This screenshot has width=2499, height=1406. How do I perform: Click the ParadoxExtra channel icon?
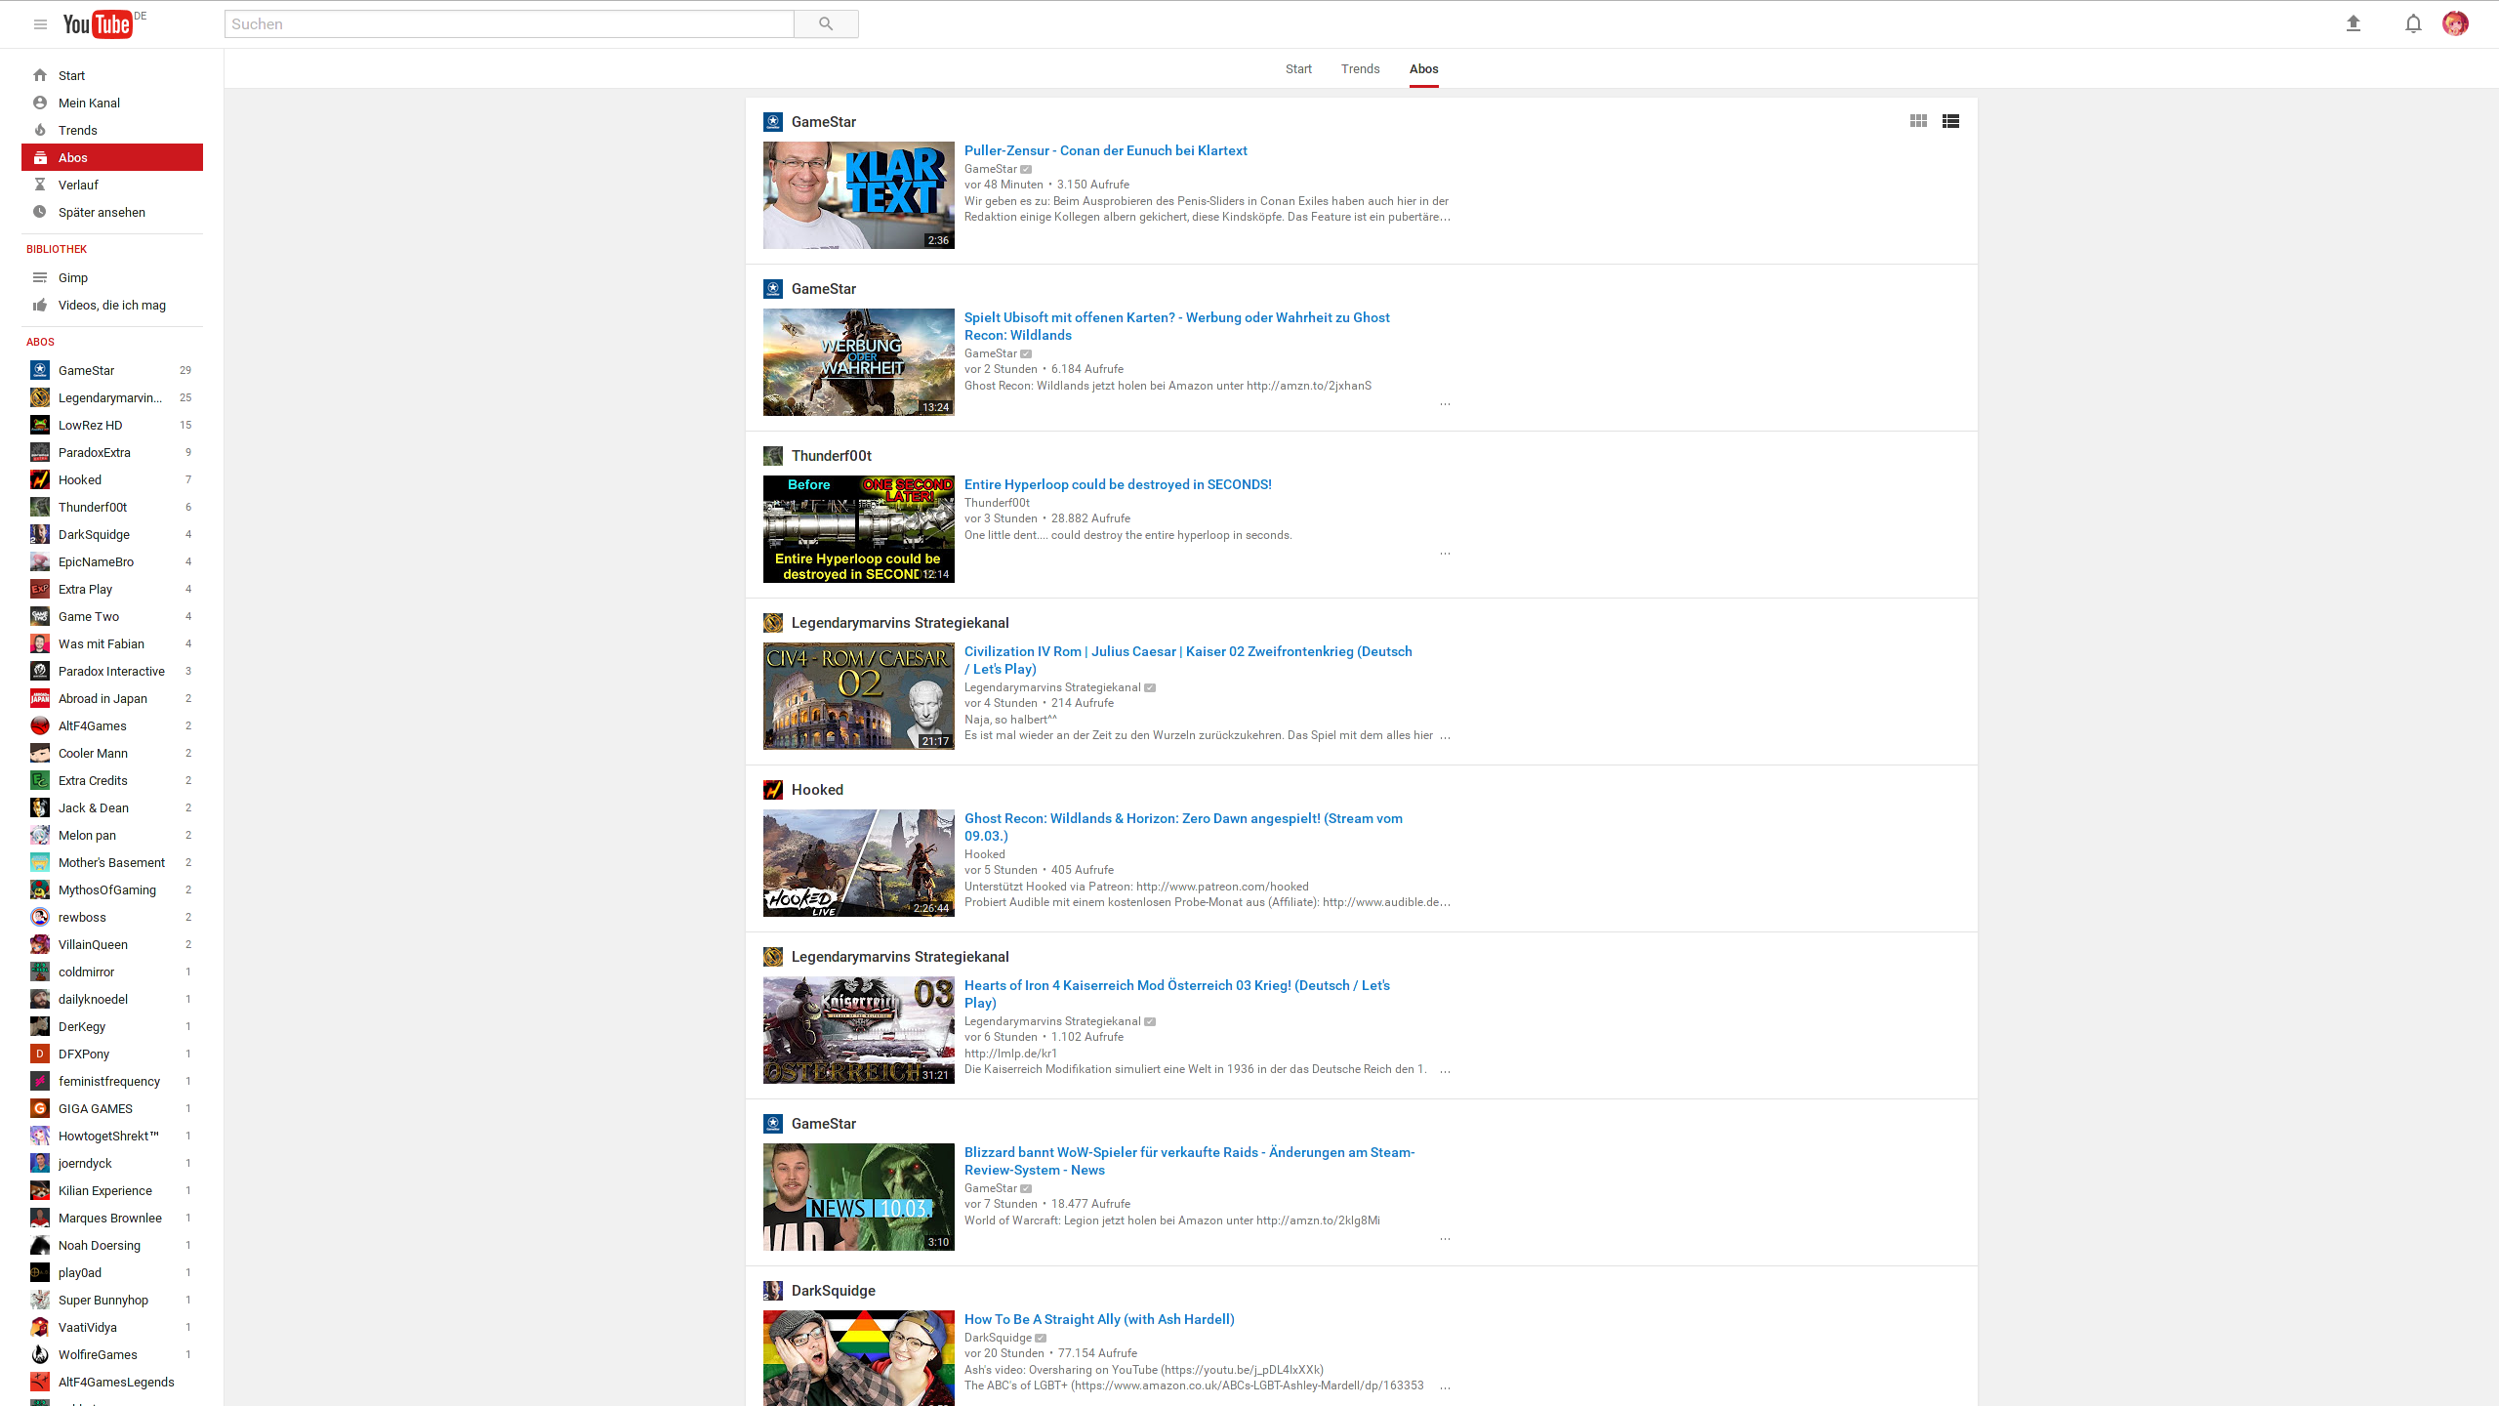point(40,452)
